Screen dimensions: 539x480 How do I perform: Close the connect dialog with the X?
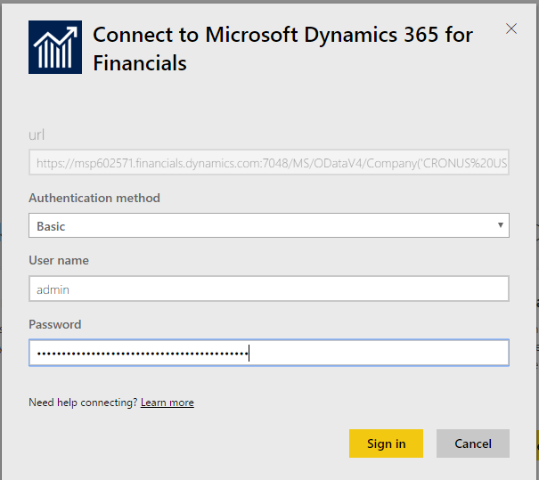pyautogui.click(x=511, y=28)
